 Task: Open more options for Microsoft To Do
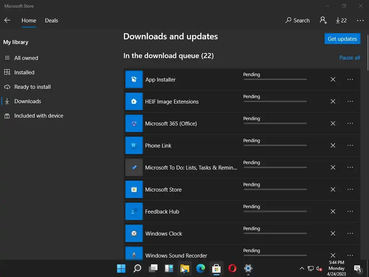[350, 167]
